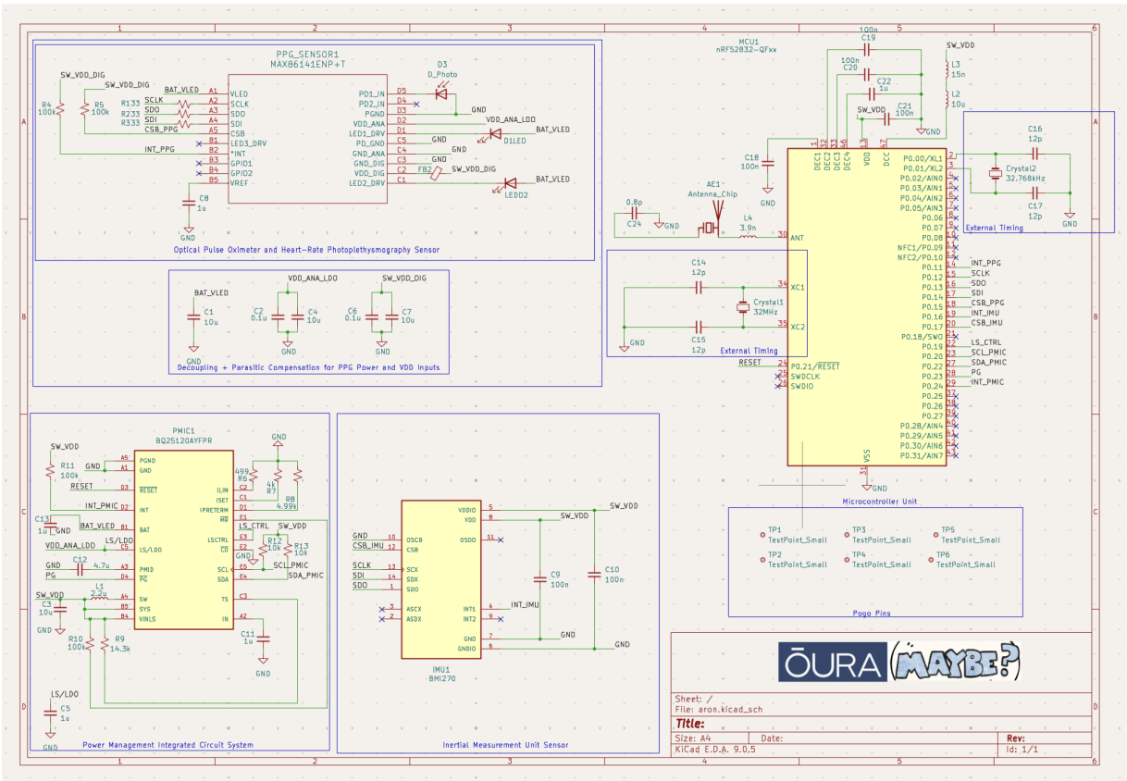The width and height of the screenshot is (1127, 781).
Task: Select the 'Microcontroller Unit' label
Action: click(879, 501)
